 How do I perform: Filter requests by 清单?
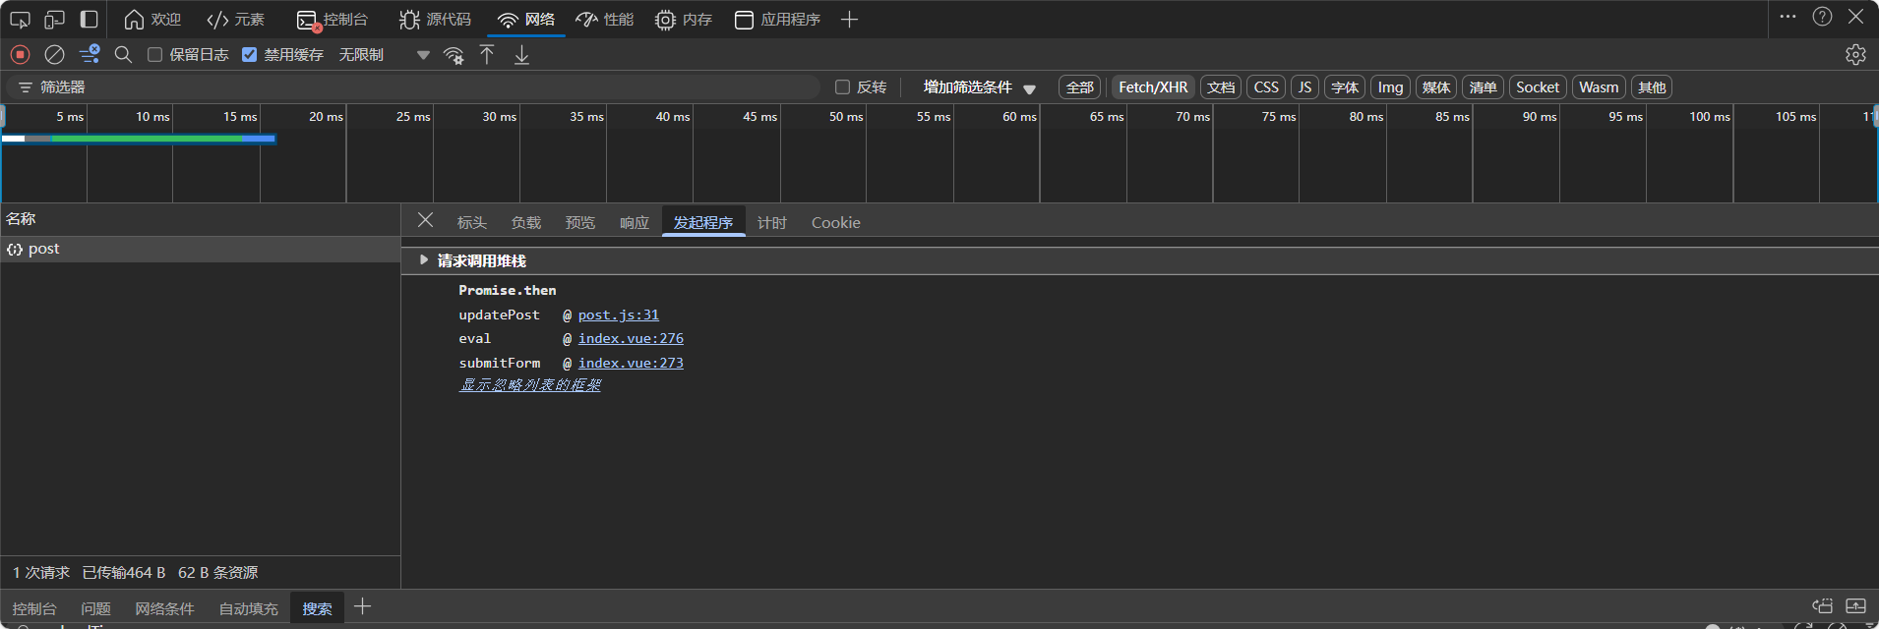[x=1483, y=87]
